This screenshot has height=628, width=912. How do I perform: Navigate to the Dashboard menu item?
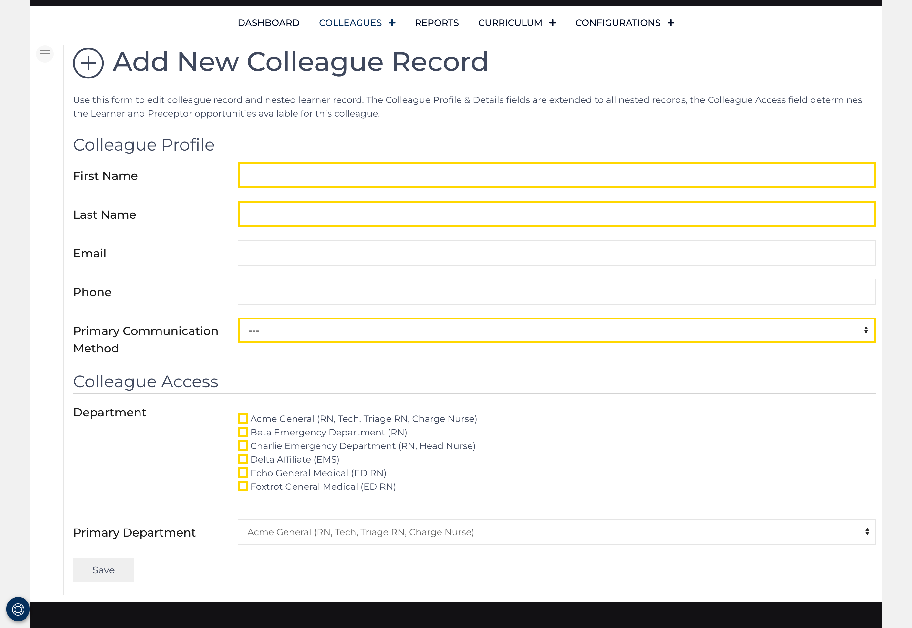pos(269,22)
